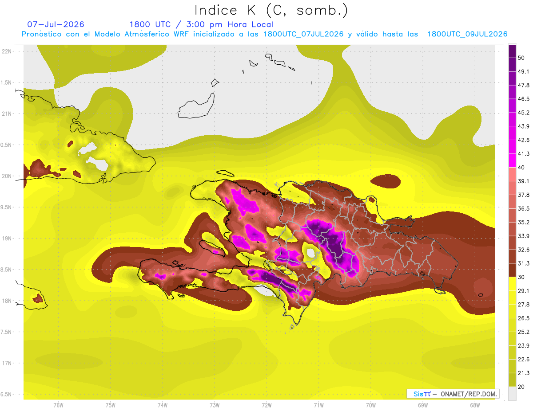Click the "1800UTC_07JUL2026" initialization timestamp
Screen dimensions: 533x411
[x=303, y=34]
